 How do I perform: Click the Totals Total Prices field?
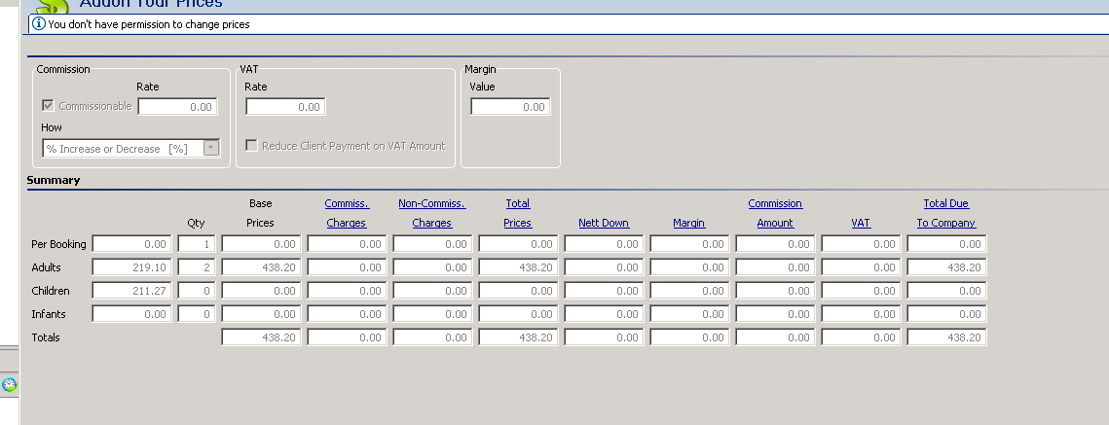[x=518, y=337]
